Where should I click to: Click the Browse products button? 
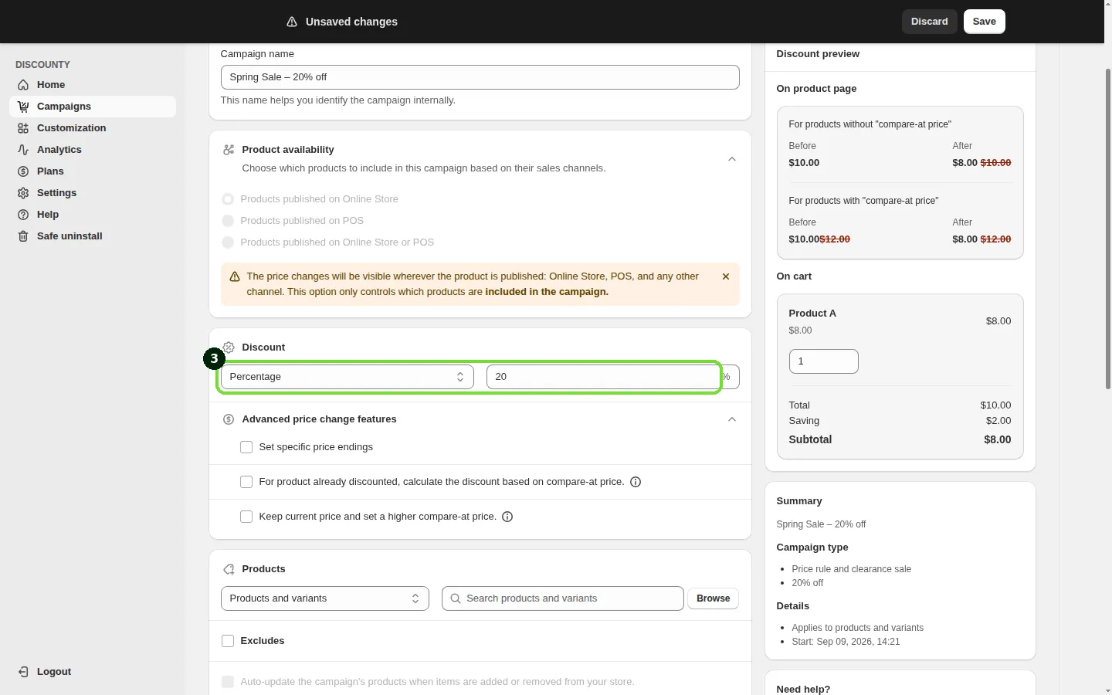pos(714,598)
